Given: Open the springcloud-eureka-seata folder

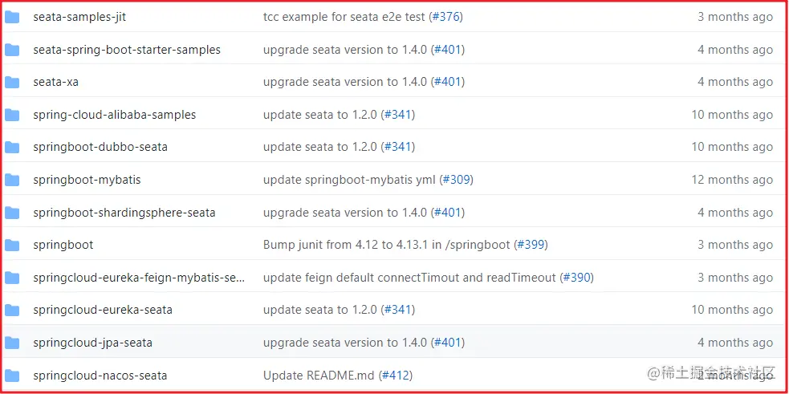Looking at the screenshot, I should coord(103,310).
